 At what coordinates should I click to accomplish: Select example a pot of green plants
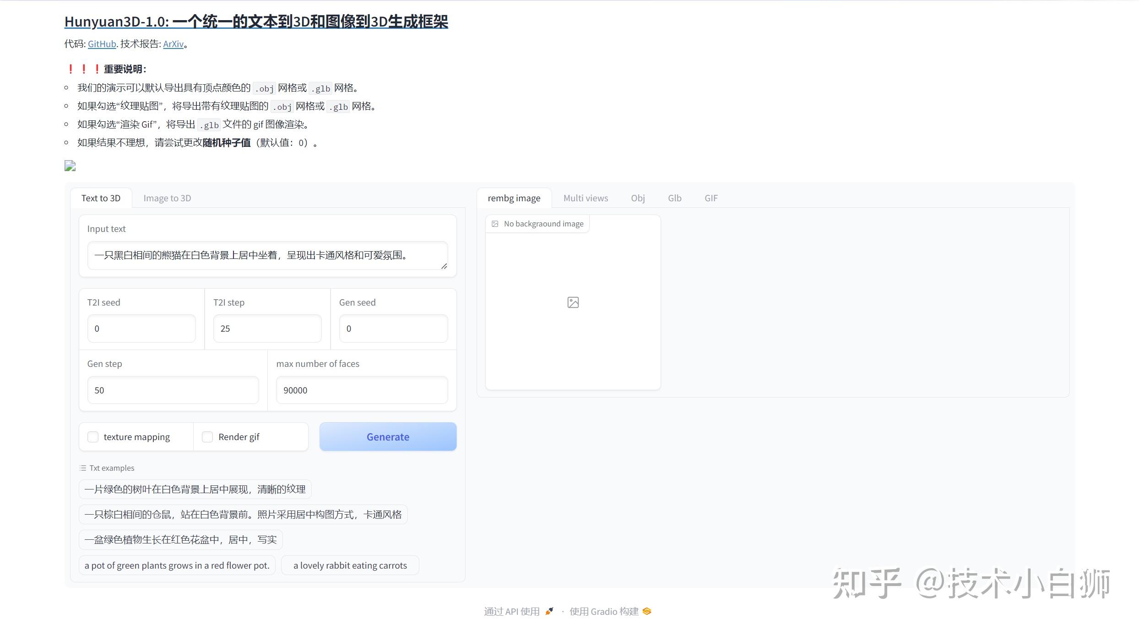[177, 565]
